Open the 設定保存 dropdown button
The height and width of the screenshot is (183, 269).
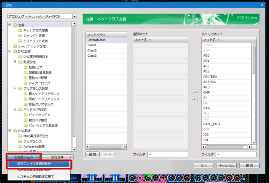(58, 157)
